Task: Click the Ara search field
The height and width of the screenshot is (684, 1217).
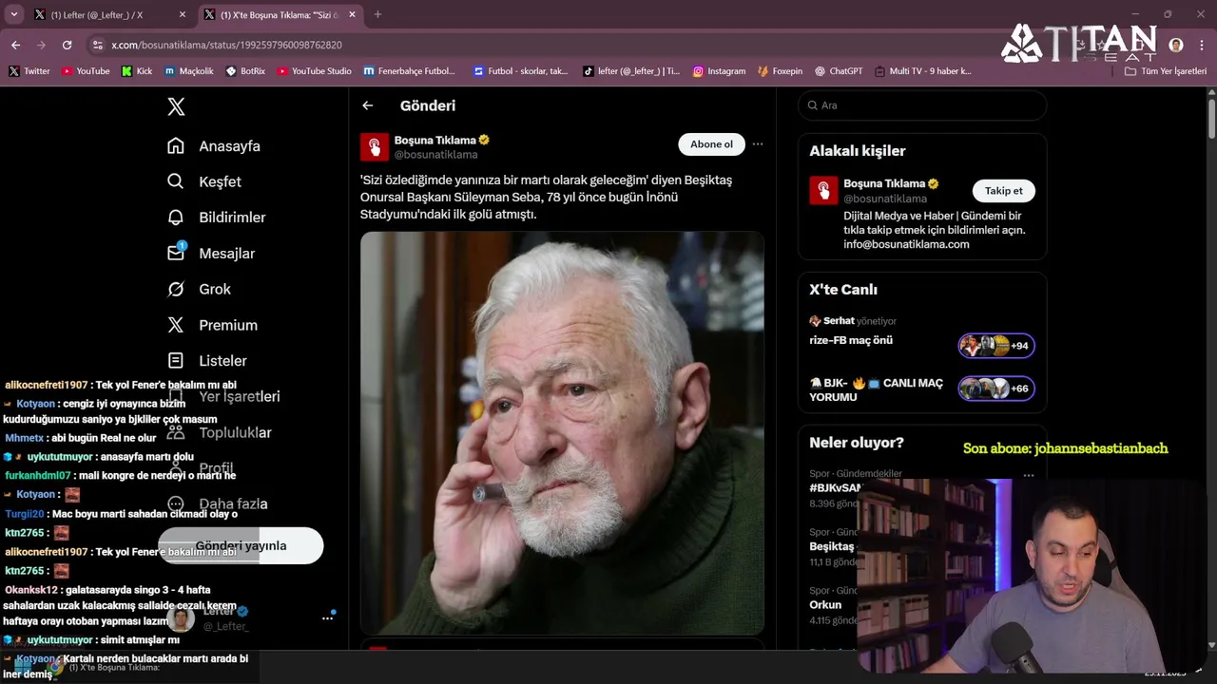Action: [922, 105]
